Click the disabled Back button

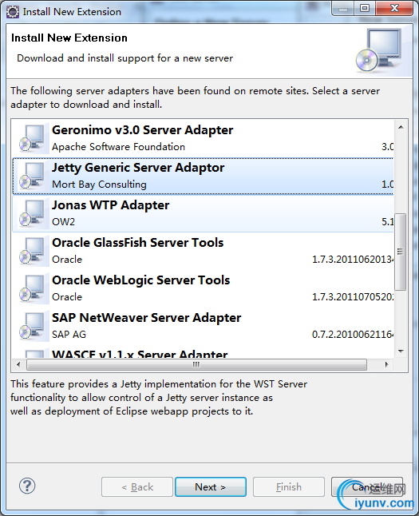[137, 486]
